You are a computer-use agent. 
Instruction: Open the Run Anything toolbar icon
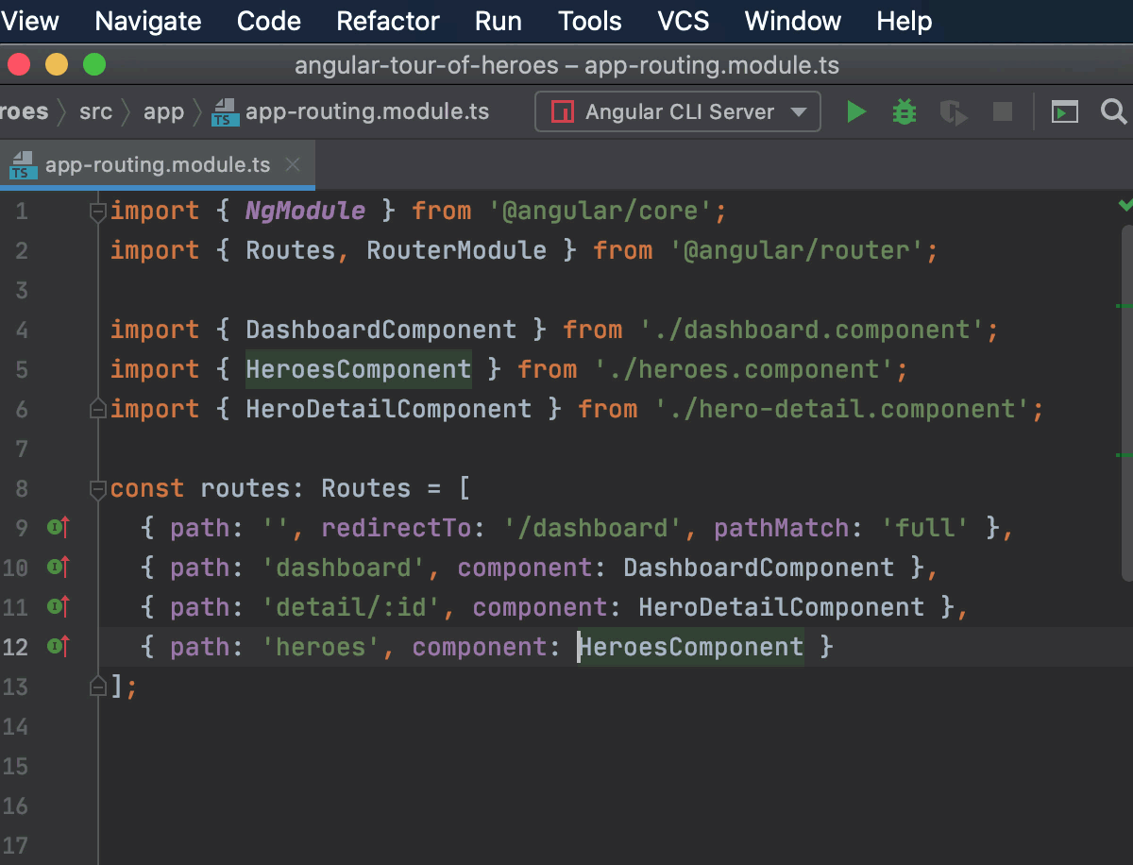[x=1065, y=112]
